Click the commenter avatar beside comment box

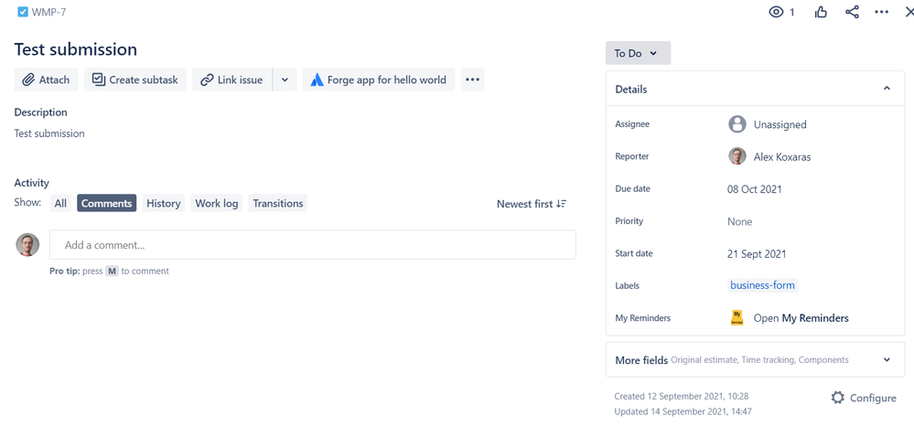pyautogui.click(x=27, y=245)
